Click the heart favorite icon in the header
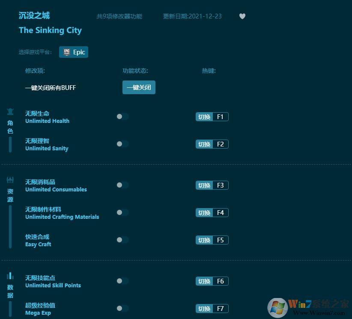This screenshot has height=319, width=352. tap(242, 16)
